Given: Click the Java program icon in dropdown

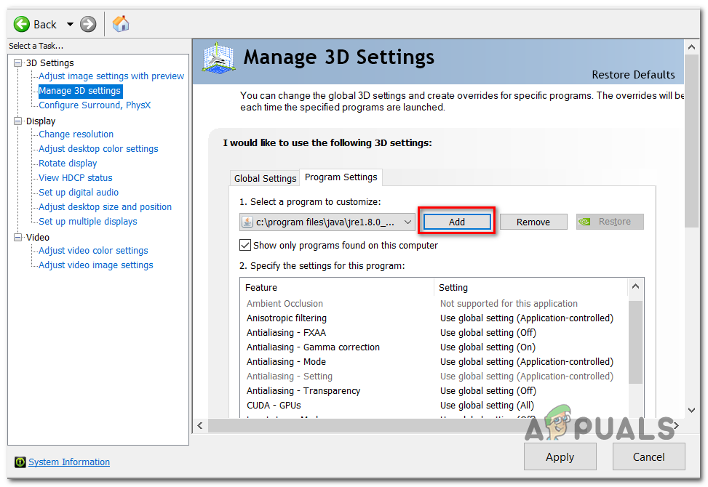Looking at the screenshot, I should tap(247, 222).
